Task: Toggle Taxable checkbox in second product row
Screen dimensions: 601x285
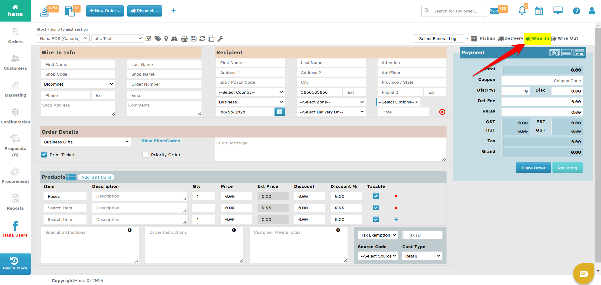Action: [x=376, y=207]
